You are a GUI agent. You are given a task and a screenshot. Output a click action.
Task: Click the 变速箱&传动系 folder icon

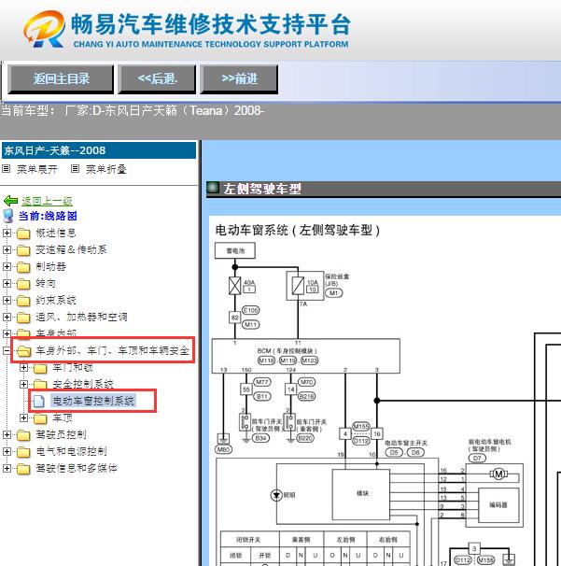(x=23, y=250)
